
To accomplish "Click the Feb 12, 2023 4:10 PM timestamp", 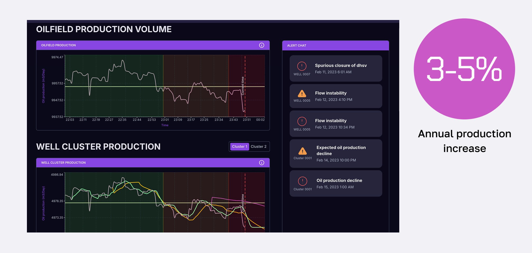I will (334, 100).
